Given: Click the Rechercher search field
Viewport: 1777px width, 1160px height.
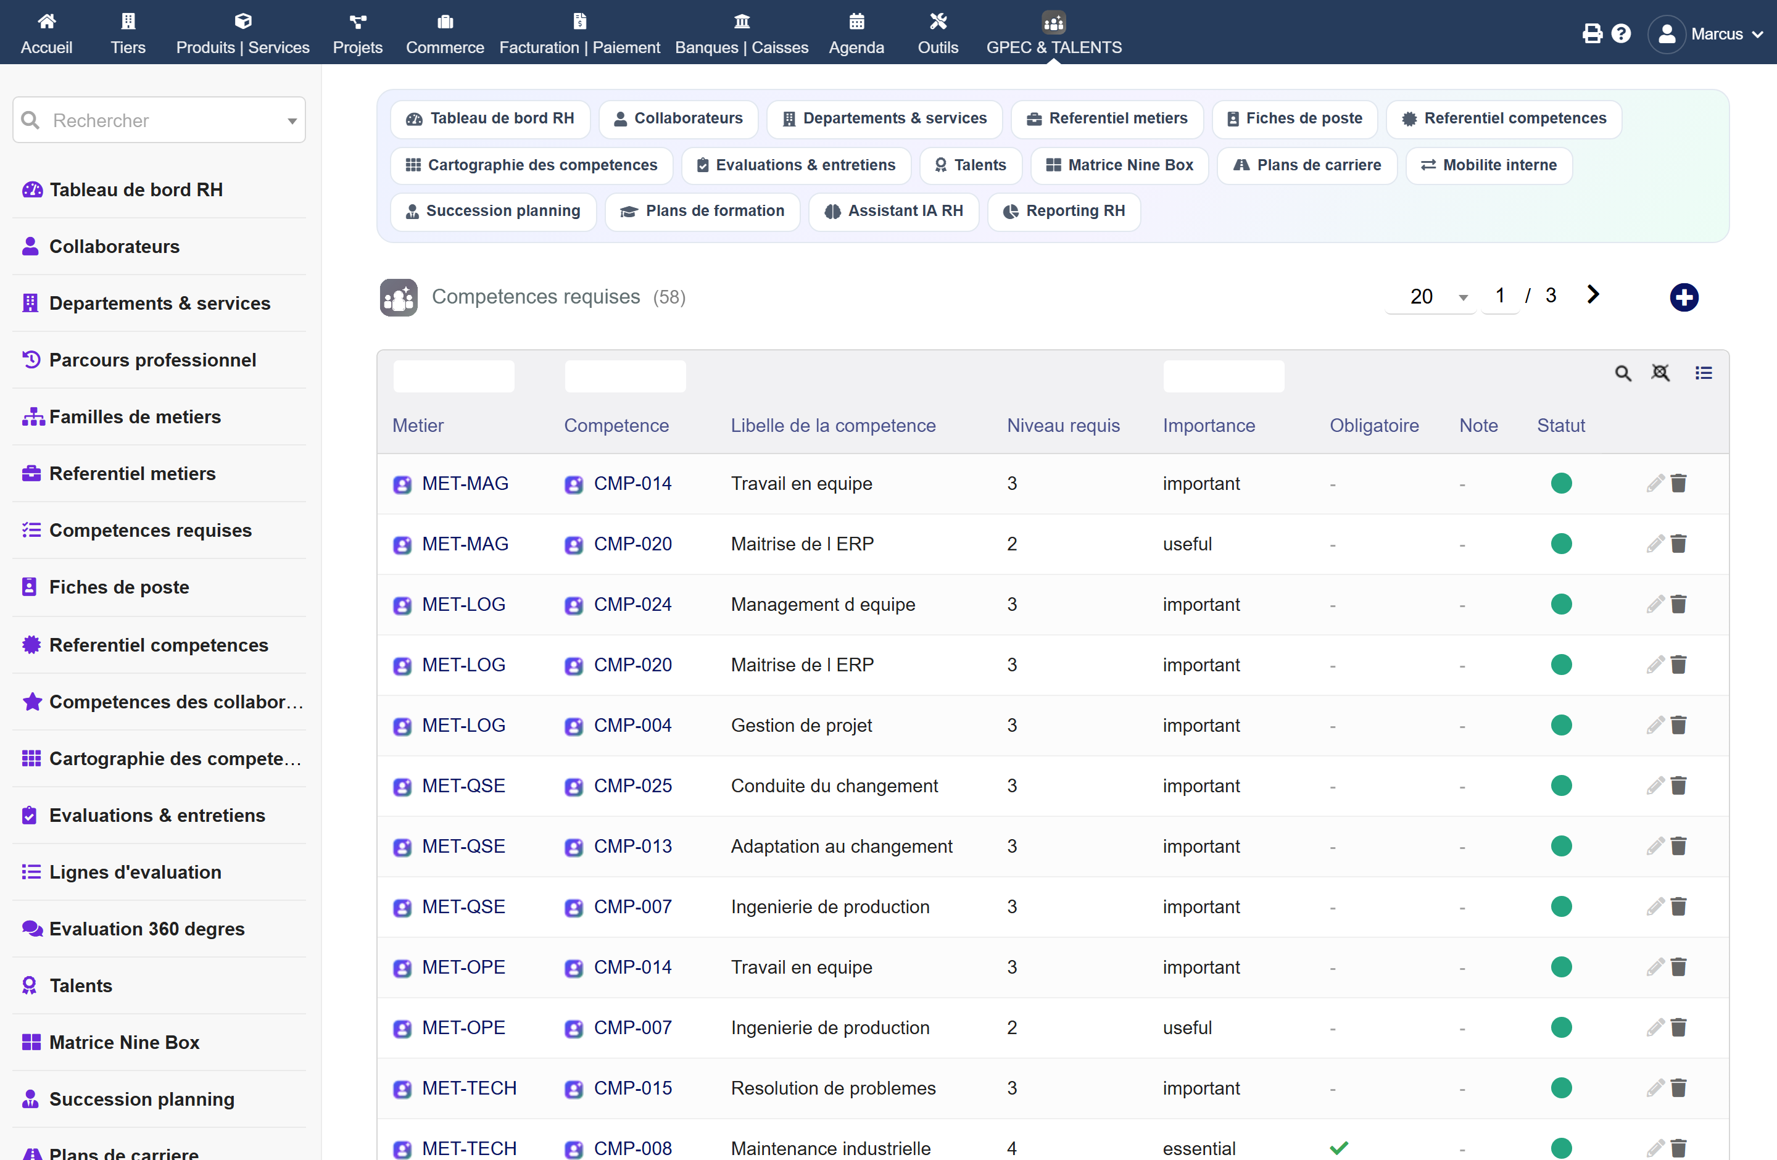Looking at the screenshot, I should pyautogui.click(x=159, y=120).
